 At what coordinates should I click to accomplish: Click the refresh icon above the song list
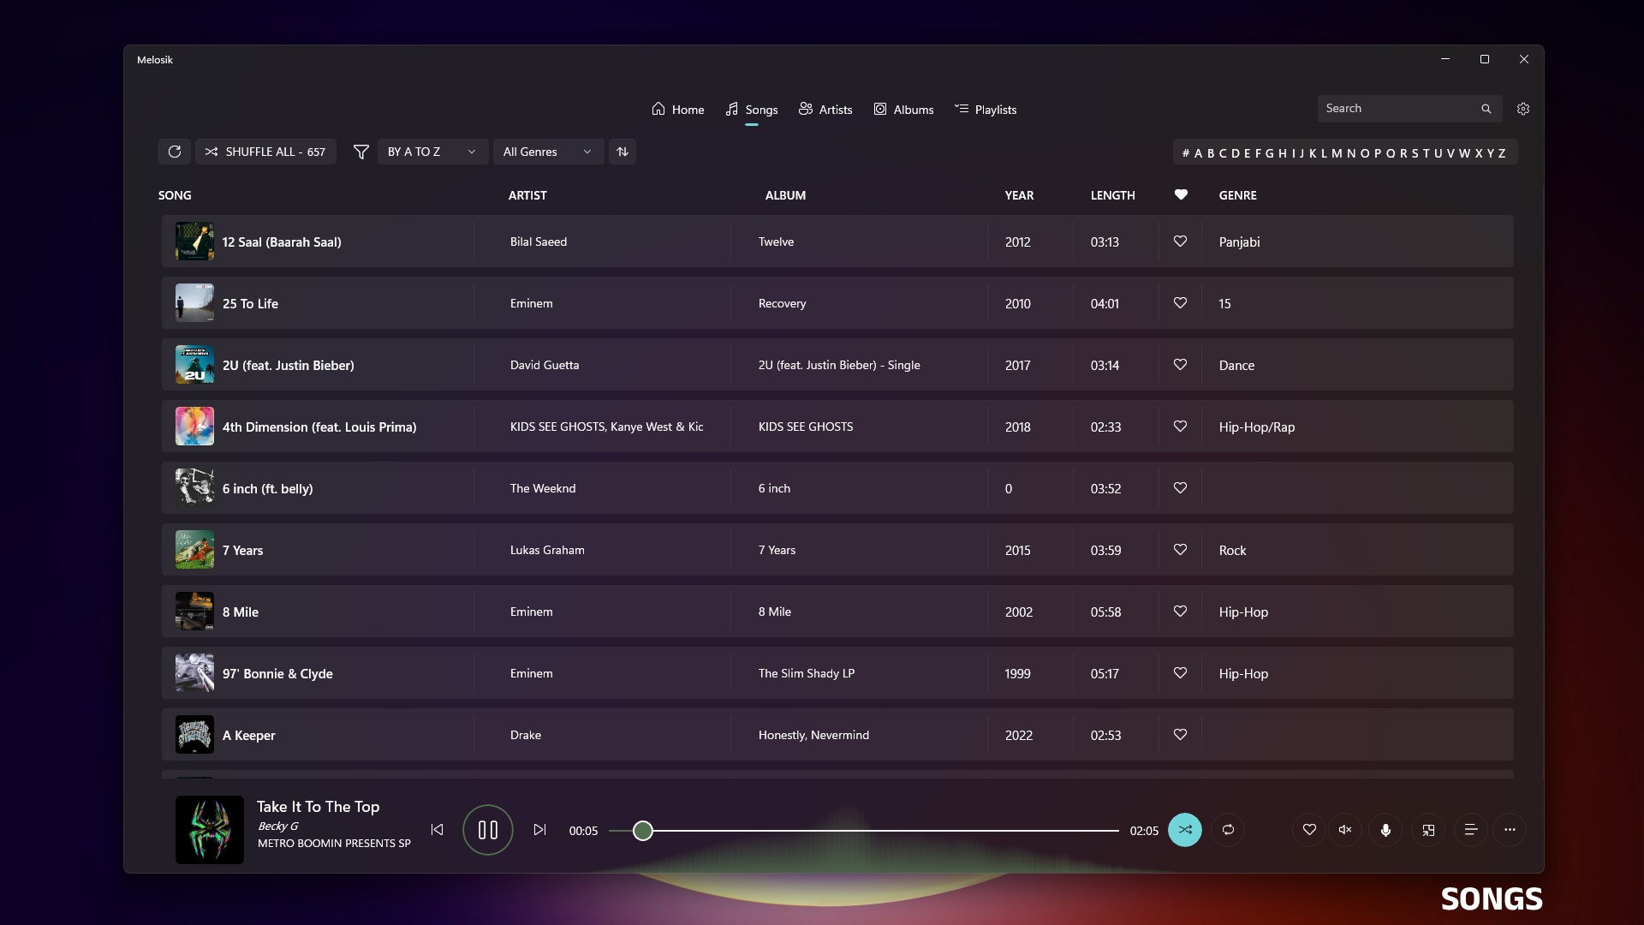[175, 152]
